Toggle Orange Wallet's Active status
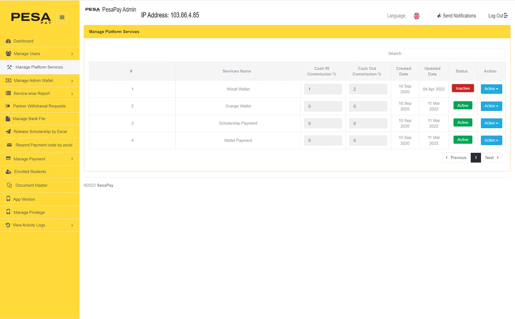The image size is (515, 319). [463, 105]
